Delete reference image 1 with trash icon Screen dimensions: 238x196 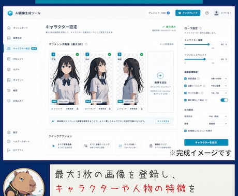pyautogui.click(x=78, y=109)
